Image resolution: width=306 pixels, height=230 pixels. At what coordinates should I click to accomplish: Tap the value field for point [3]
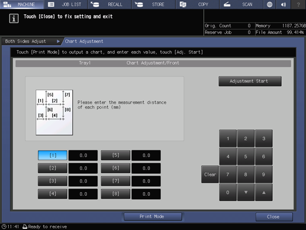pyautogui.click(x=83, y=181)
